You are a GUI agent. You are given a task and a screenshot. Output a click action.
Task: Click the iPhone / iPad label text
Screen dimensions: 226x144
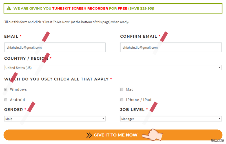[139, 100]
